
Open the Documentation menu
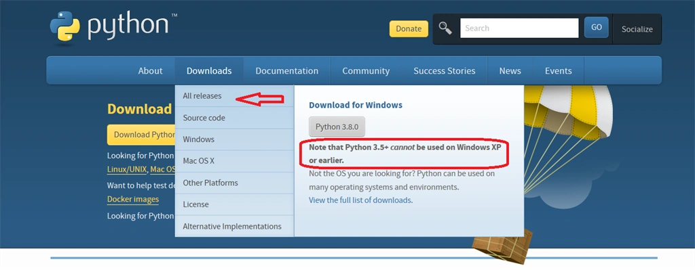[287, 70]
